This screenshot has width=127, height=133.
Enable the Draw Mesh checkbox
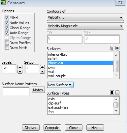pos(7,48)
